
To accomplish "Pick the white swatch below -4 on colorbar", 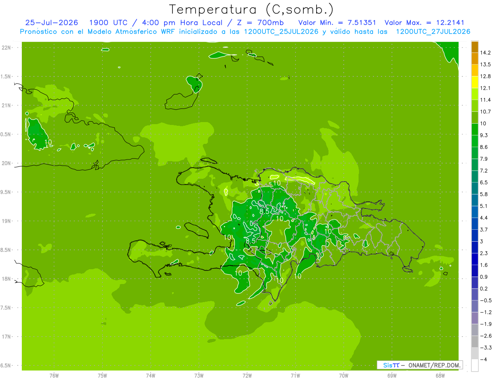I will [x=475, y=365].
